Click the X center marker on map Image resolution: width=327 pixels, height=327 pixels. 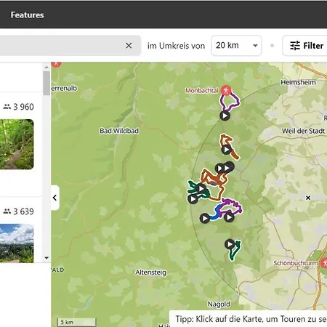(x=308, y=198)
